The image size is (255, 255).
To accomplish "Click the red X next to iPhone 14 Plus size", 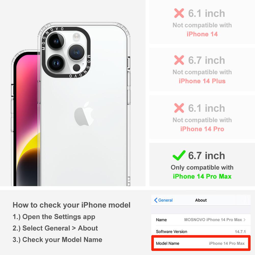I will point(179,60).
